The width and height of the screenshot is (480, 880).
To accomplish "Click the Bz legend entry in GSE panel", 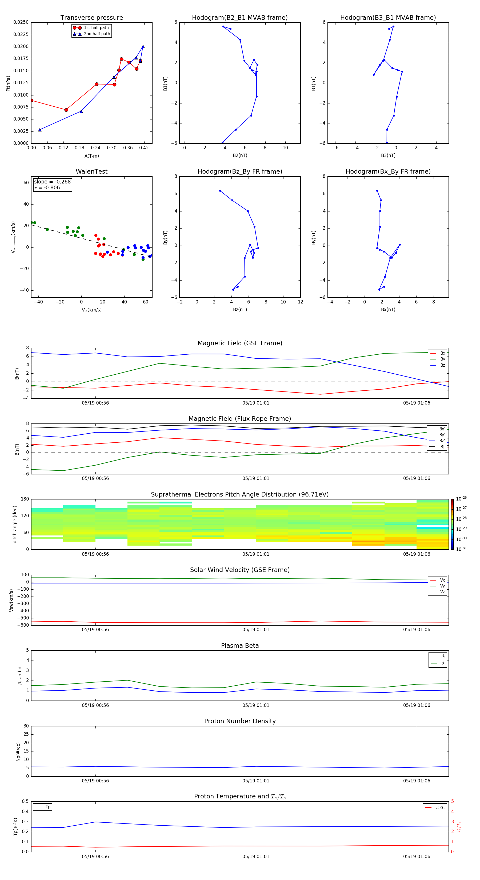I will pyautogui.click(x=438, y=365).
